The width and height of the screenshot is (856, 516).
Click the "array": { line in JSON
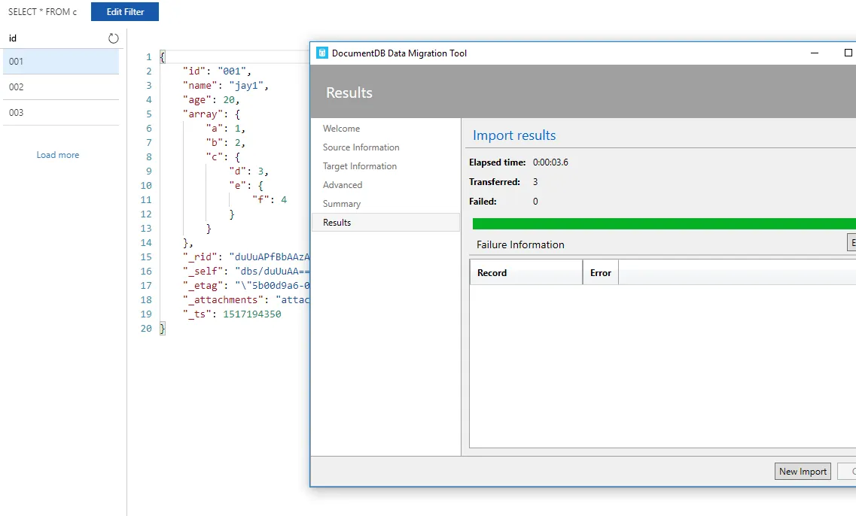tap(212, 114)
